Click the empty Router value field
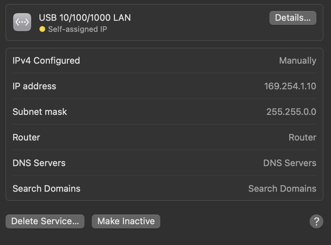Image resolution: width=331 pixels, height=245 pixels. click(x=302, y=137)
